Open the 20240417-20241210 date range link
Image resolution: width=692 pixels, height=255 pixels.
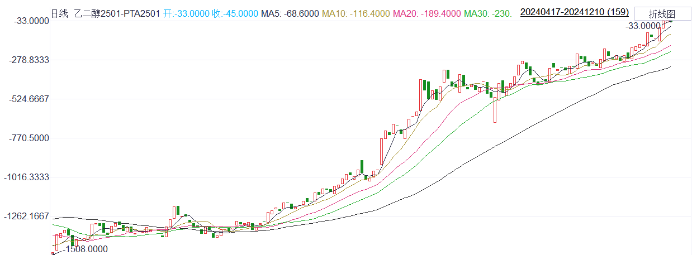click(574, 12)
